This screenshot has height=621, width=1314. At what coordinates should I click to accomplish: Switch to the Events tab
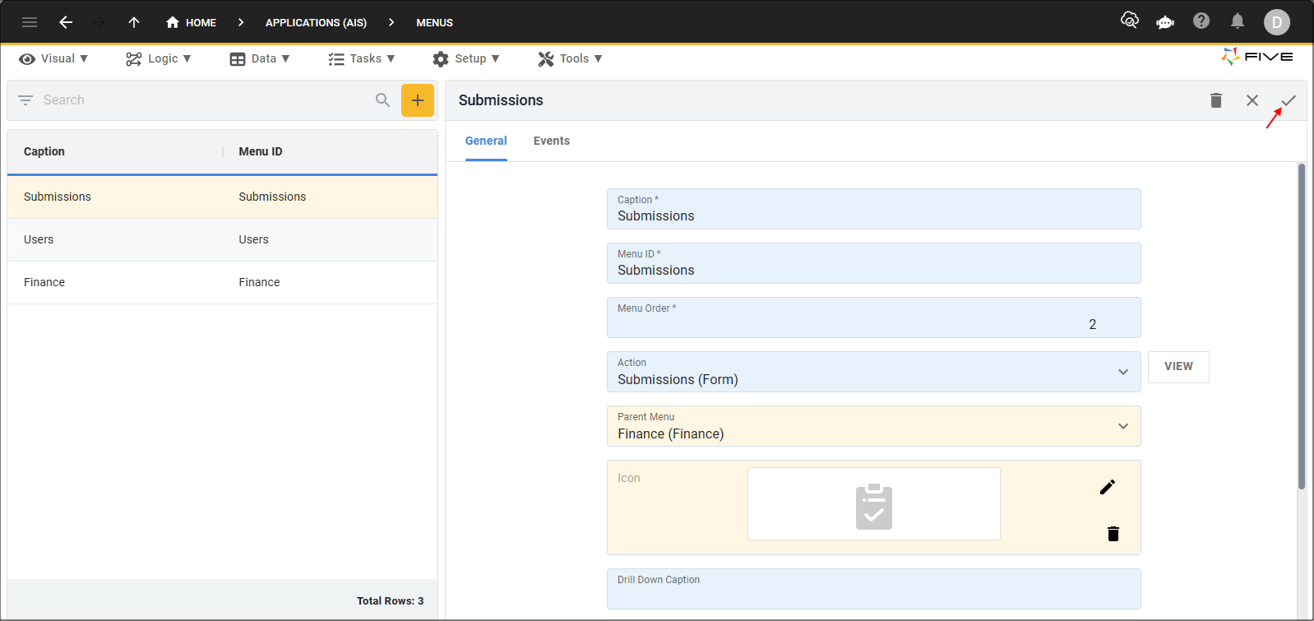[551, 141]
